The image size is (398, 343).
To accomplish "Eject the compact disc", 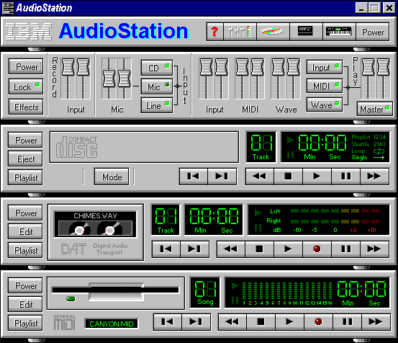I will point(25,159).
